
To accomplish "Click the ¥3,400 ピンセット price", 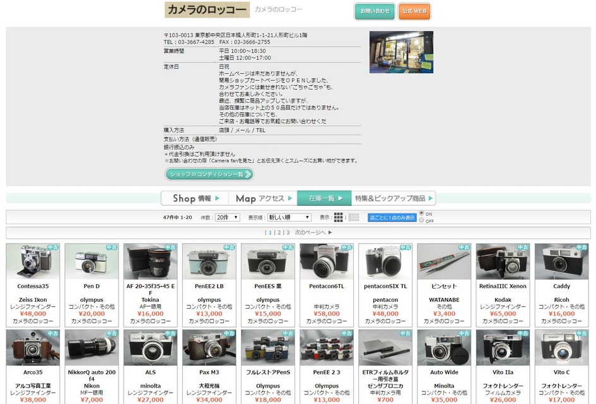I will (x=444, y=314).
